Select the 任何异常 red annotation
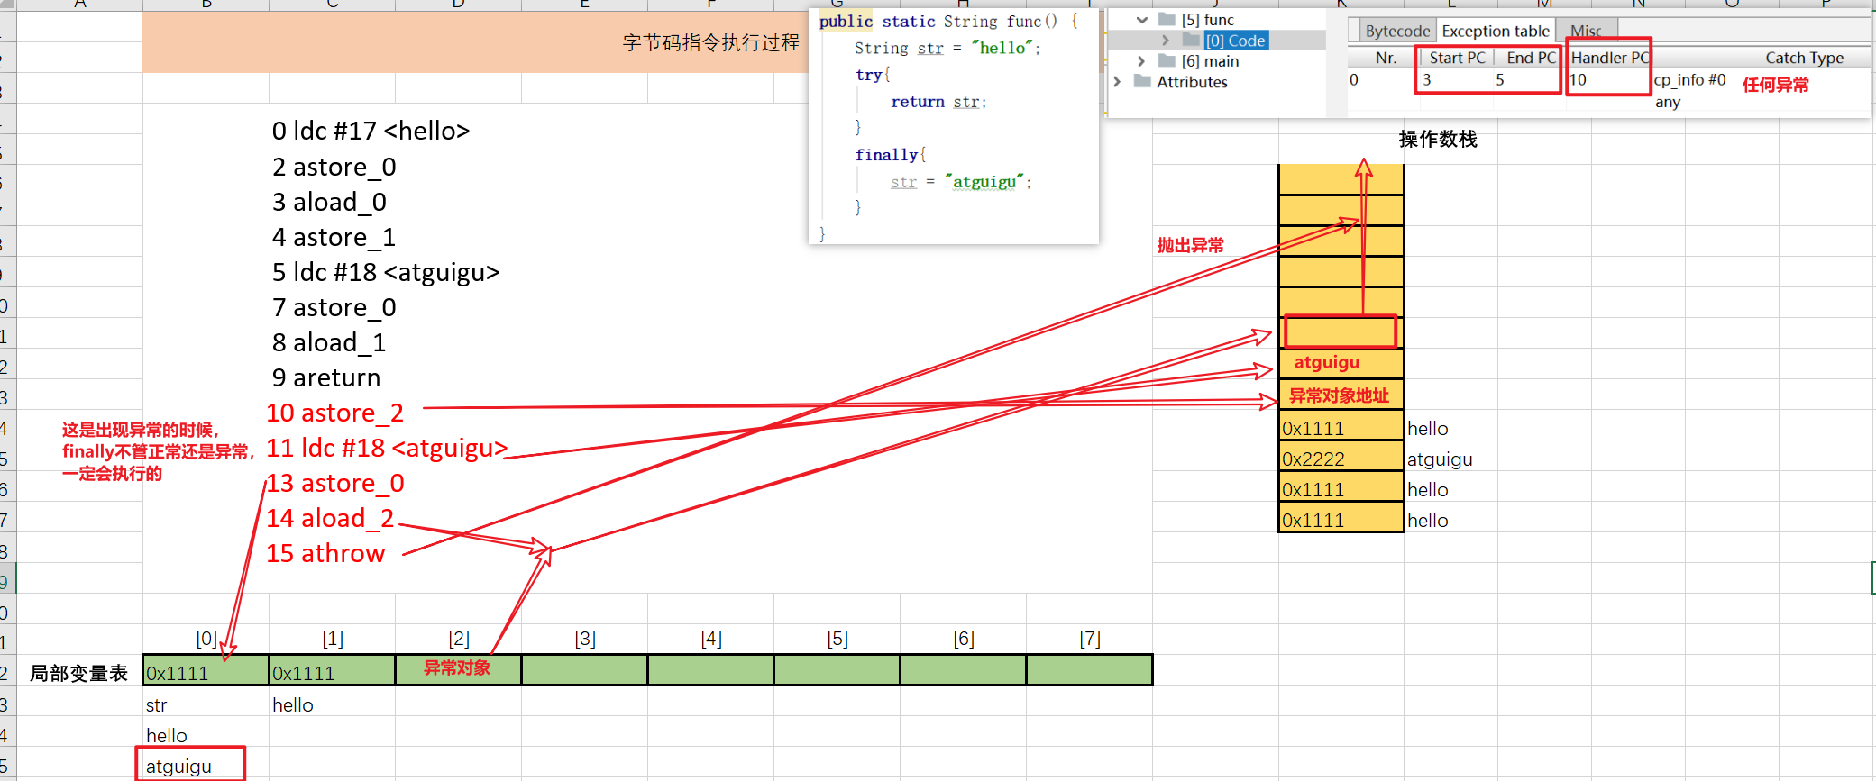Screen dimensions: 1876x781 1775,85
